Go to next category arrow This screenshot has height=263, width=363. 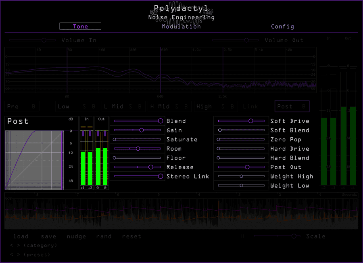pos(18,245)
